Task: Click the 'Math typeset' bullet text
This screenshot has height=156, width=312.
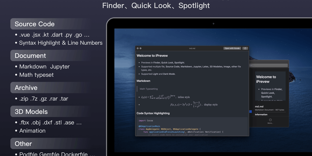Action: point(37,75)
